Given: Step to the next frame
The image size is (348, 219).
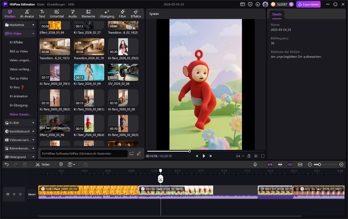Looking at the screenshot, I should [211, 156].
